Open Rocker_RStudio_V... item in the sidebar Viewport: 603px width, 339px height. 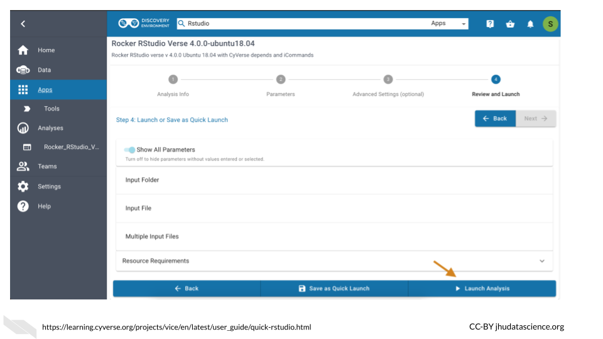pyautogui.click(x=71, y=147)
